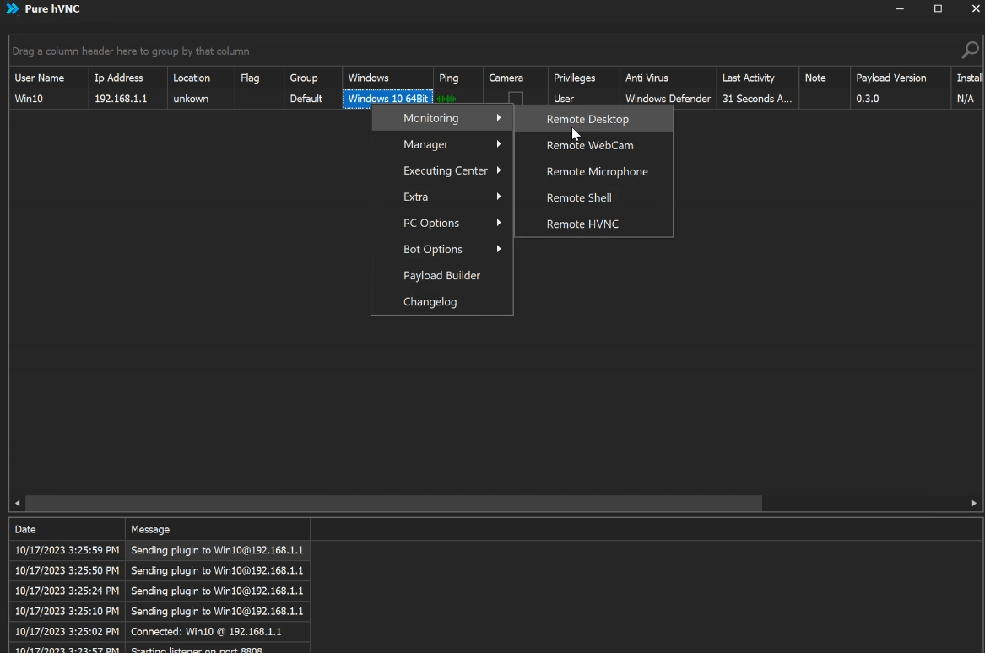Select the log entry at 3:25:24 PM
Image resolution: width=985 pixels, height=653 pixels.
coord(160,591)
